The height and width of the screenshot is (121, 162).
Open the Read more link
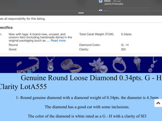[x=58, y=41]
